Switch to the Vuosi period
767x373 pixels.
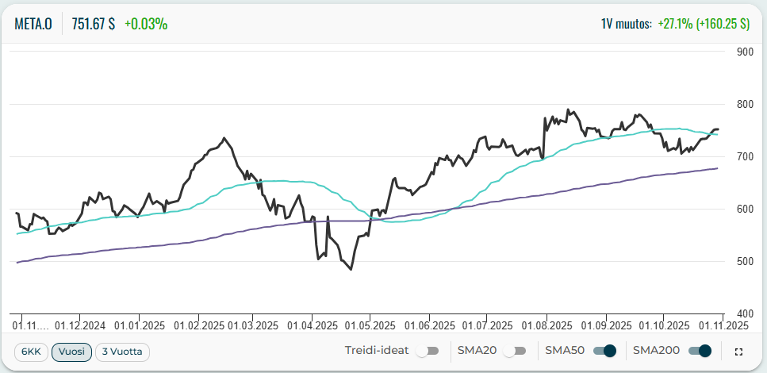coord(71,352)
